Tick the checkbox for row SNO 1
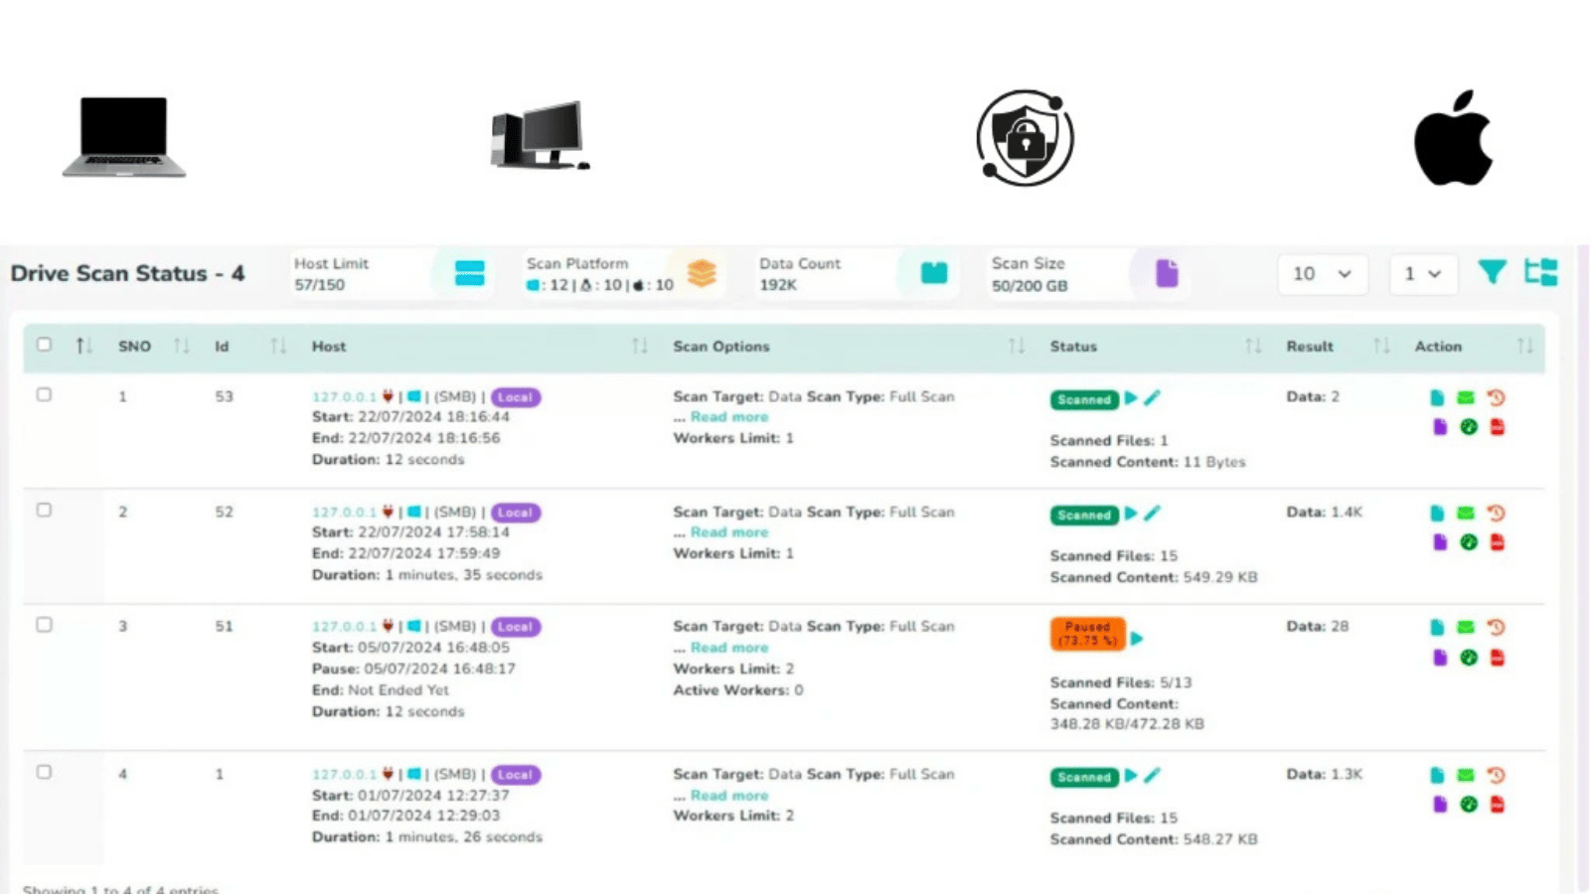The image size is (1590, 894). pos(44,394)
